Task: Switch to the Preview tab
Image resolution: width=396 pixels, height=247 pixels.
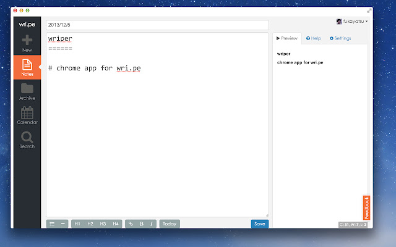Action: [287, 38]
